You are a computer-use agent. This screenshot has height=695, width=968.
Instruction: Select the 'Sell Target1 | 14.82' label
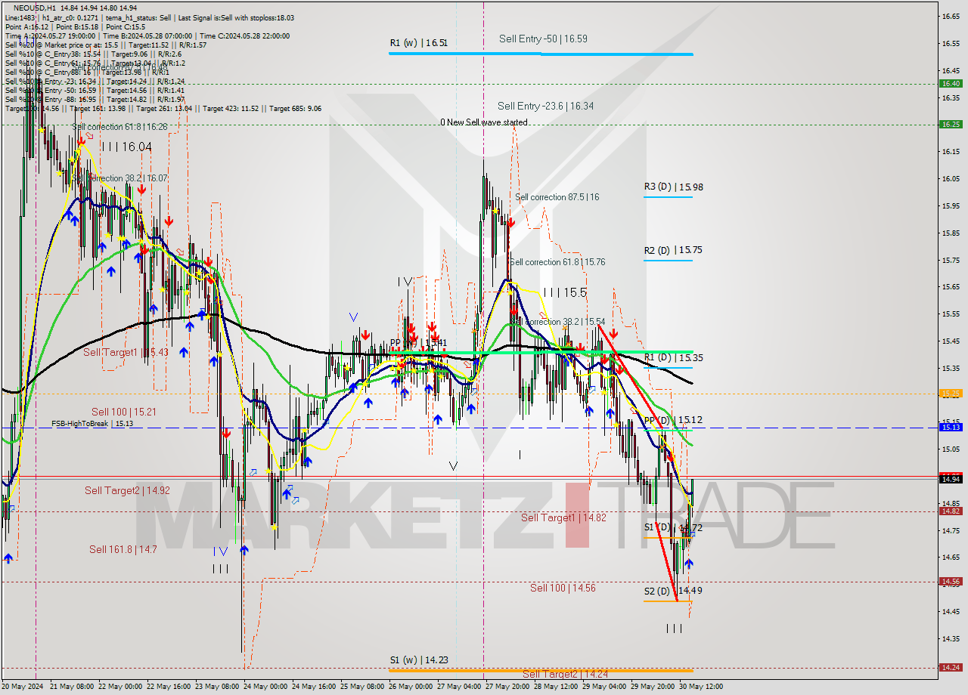point(563,518)
